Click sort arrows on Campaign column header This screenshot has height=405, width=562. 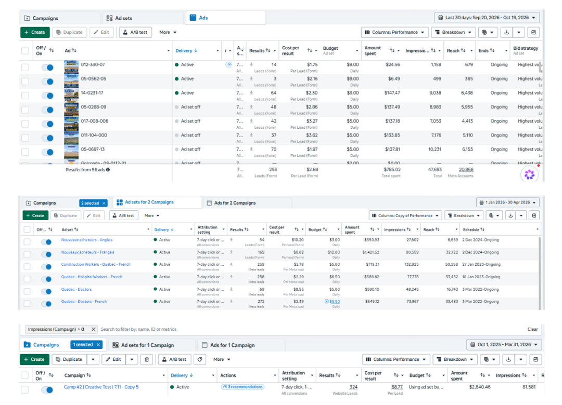(x=88, y=375)
